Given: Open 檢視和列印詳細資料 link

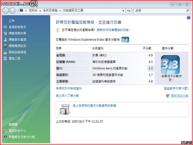Looking at the screenshot, I should pos(69,89).
